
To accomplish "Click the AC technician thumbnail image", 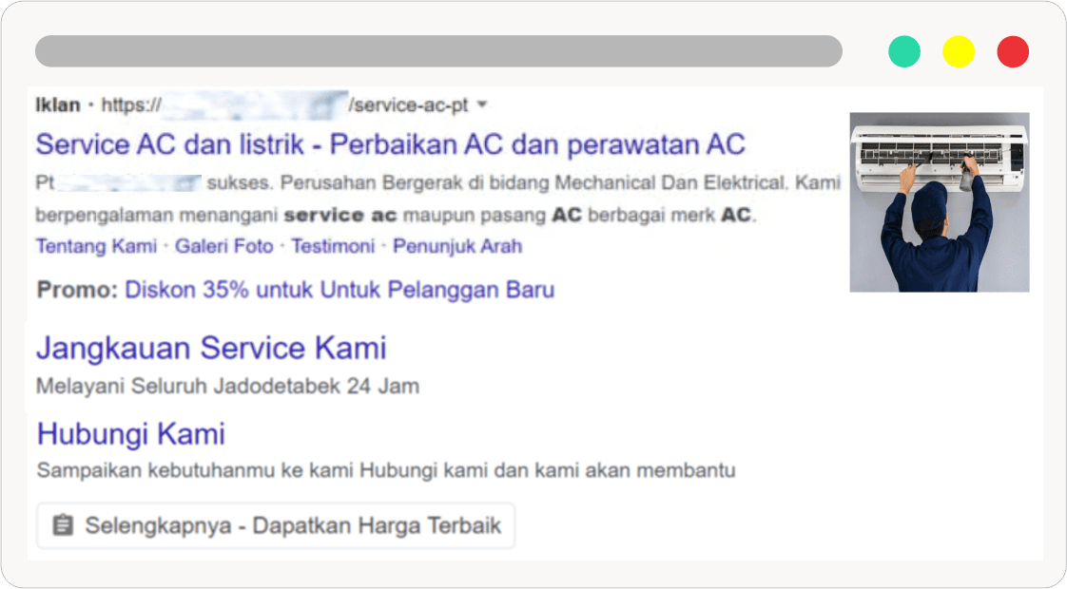I will (940, 202).
